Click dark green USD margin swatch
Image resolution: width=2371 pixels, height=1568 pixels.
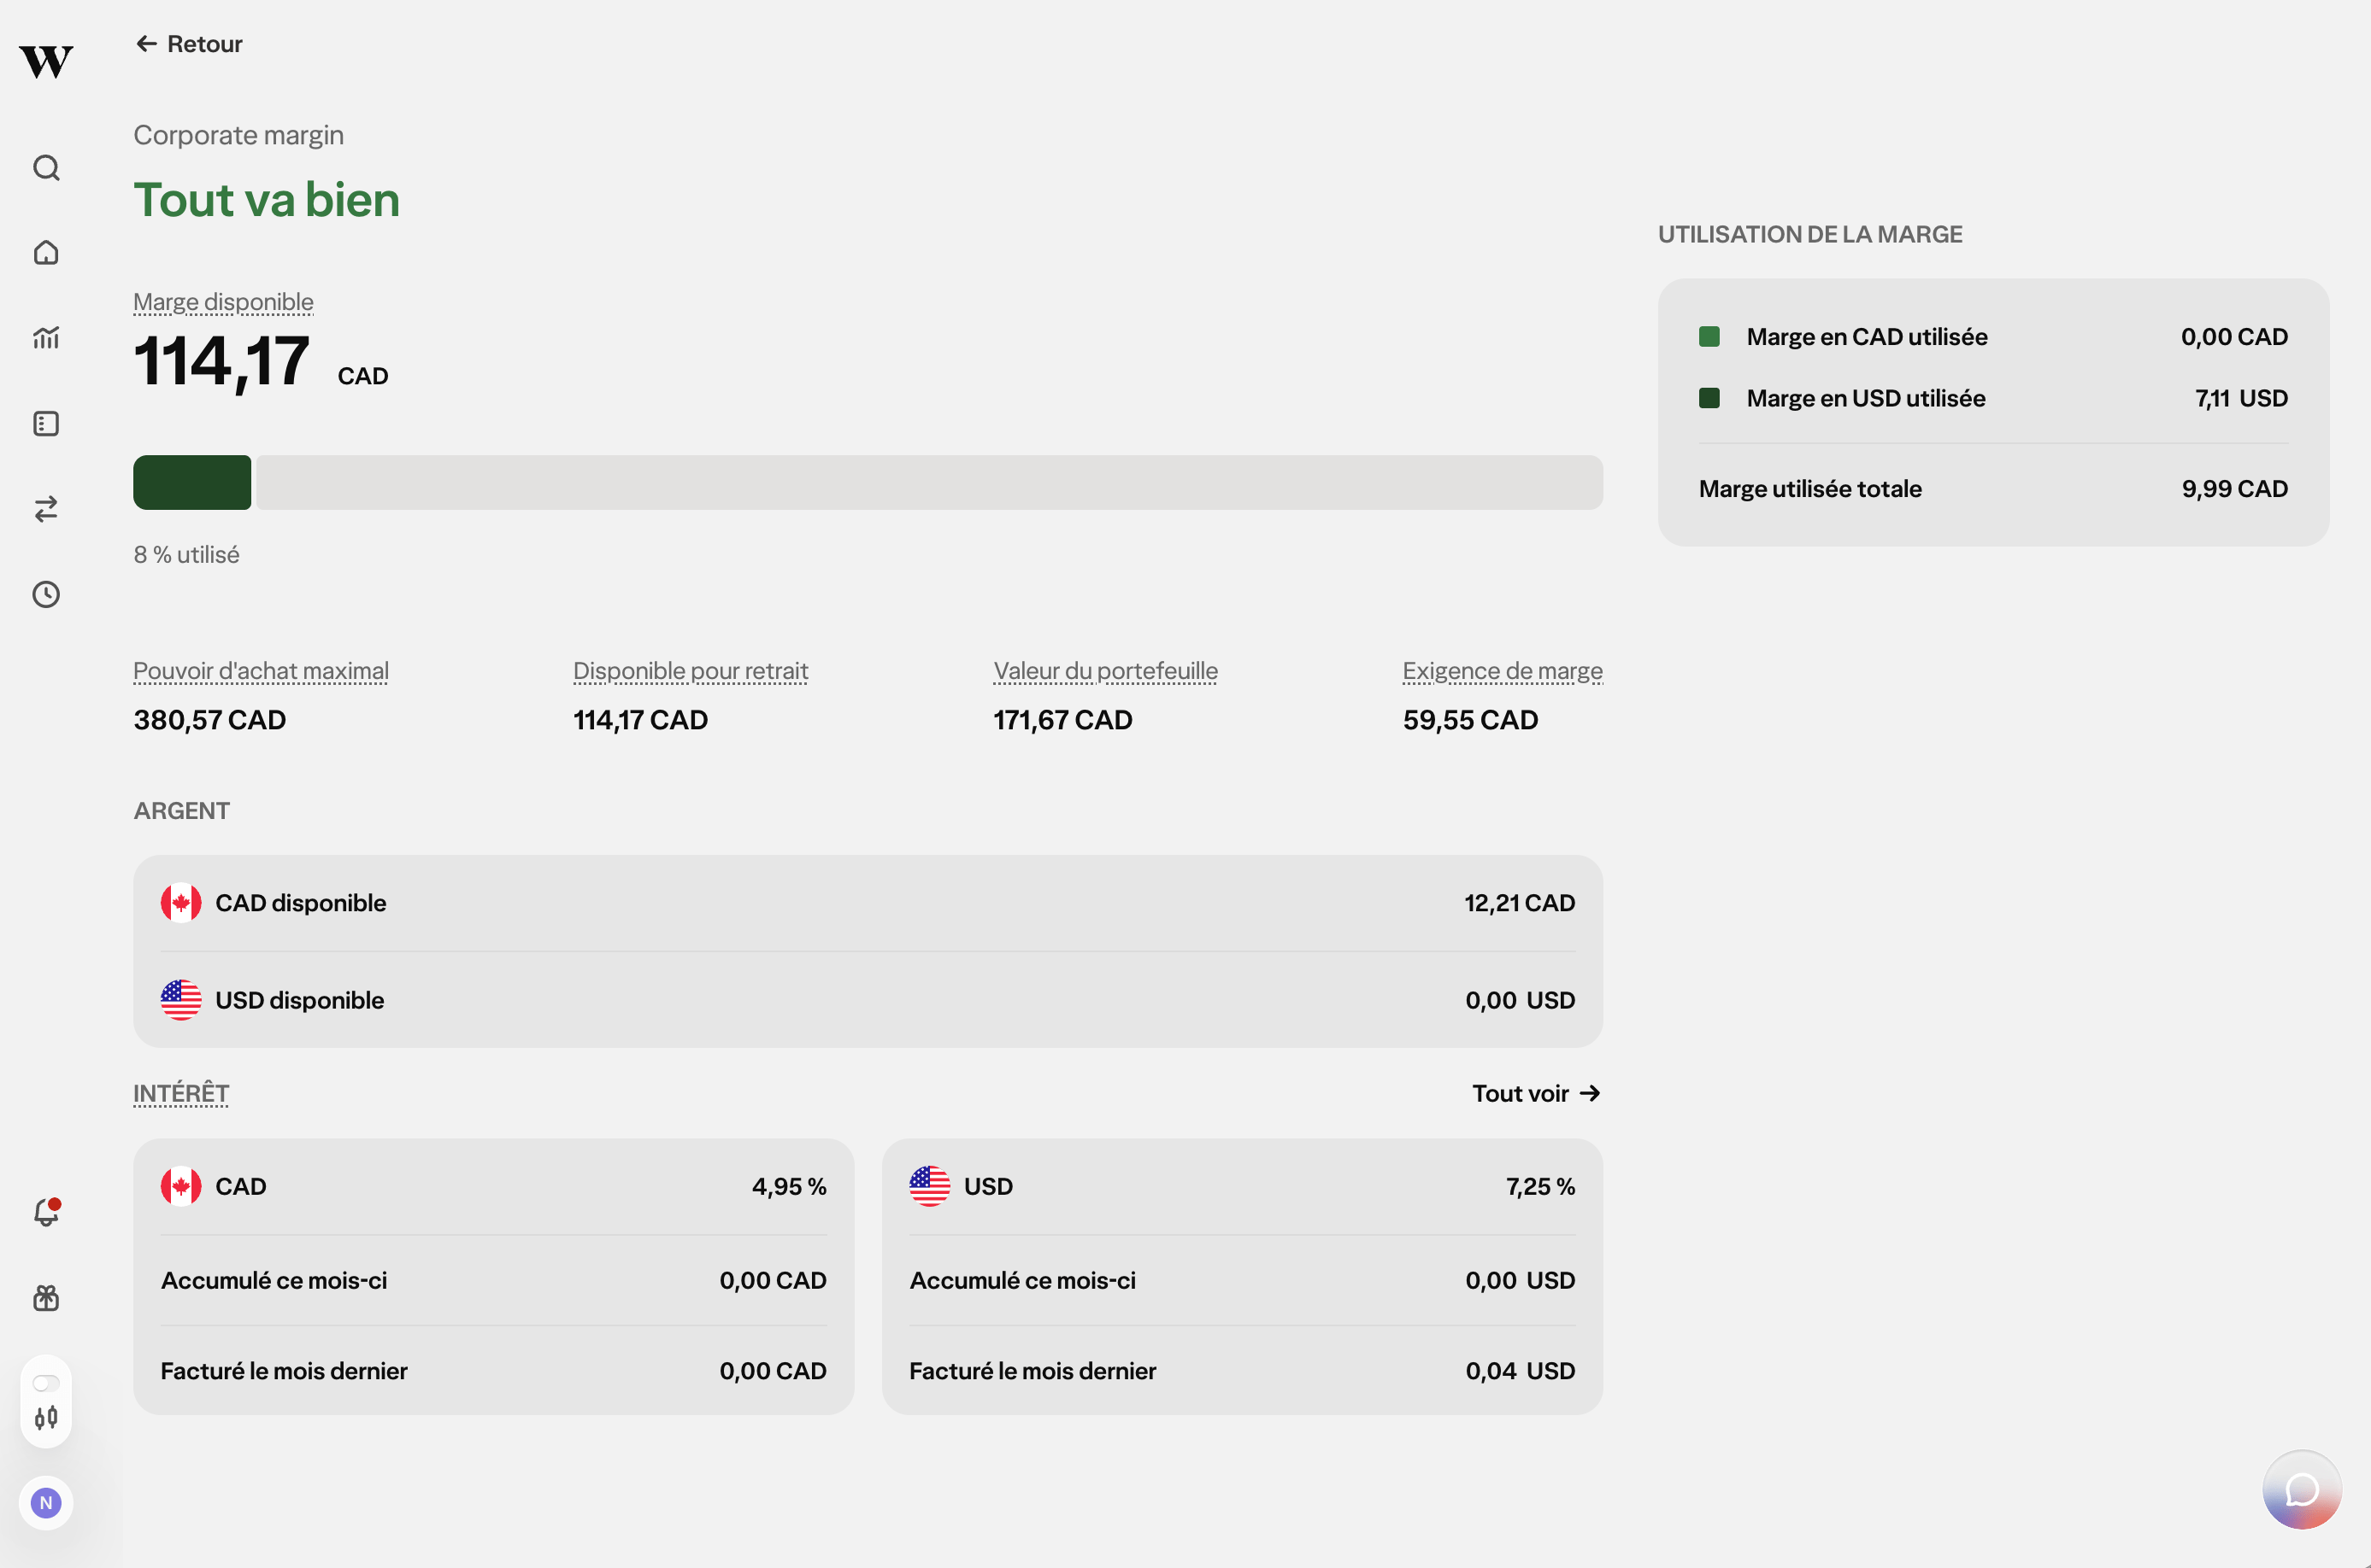1709,398
